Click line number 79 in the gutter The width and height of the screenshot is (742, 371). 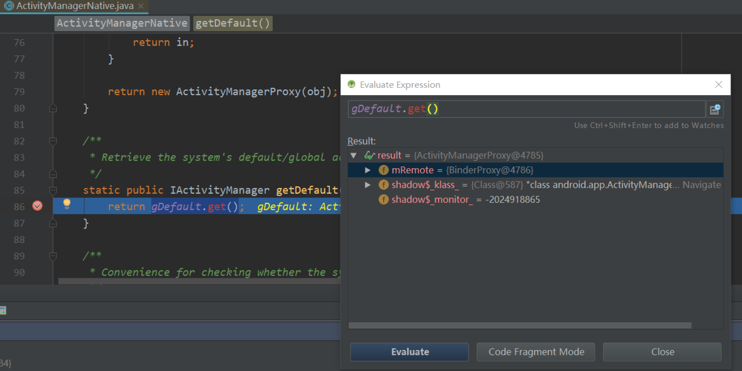tap(19, 92)
